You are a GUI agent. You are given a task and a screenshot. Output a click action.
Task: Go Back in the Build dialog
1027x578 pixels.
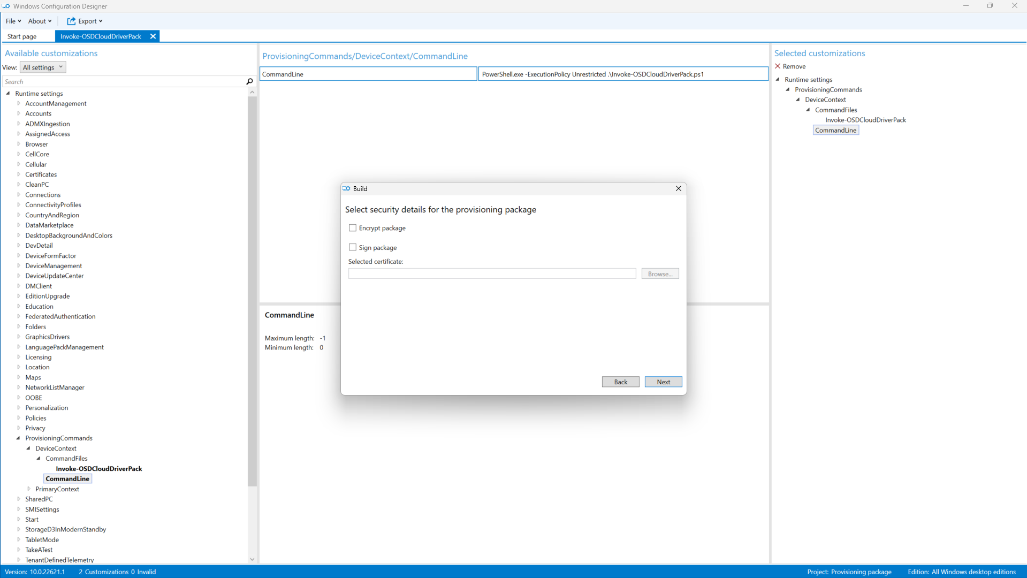click(620, 382)
